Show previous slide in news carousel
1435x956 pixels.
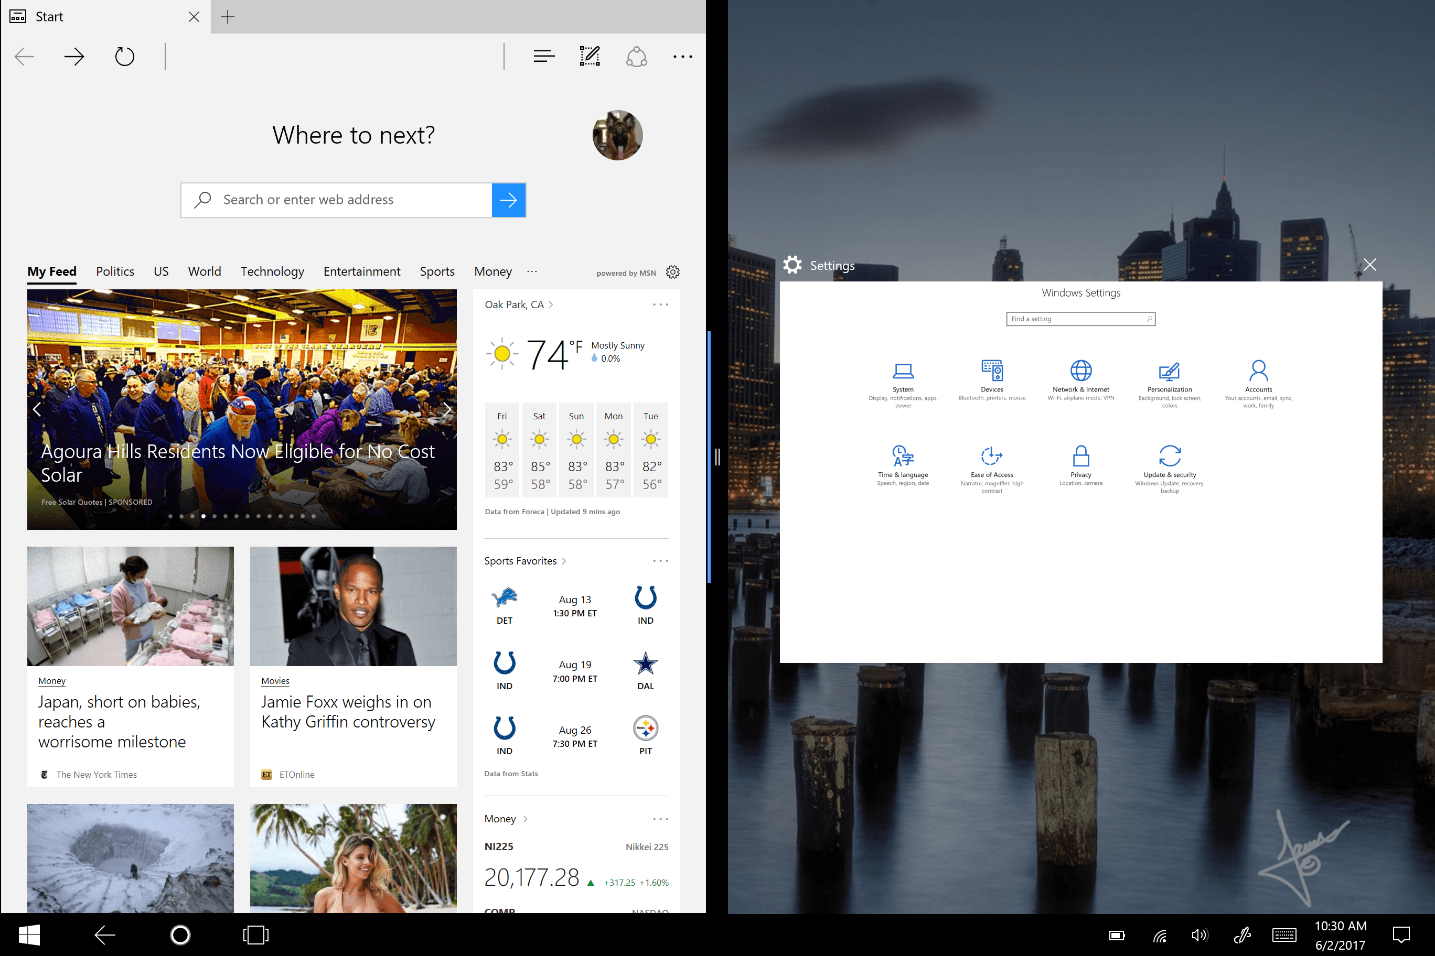coord(37,409)
